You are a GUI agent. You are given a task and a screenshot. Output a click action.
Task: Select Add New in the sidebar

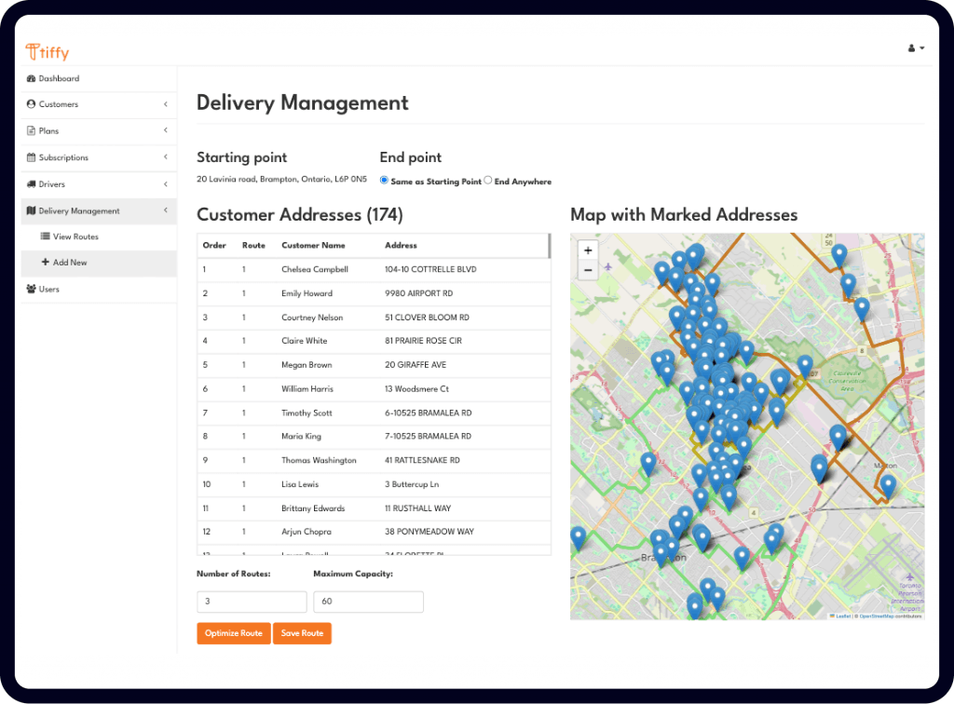[70, 263]
